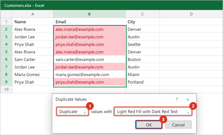223x135 pixels.
Task: Select column D header
Action: coord(191,14)
